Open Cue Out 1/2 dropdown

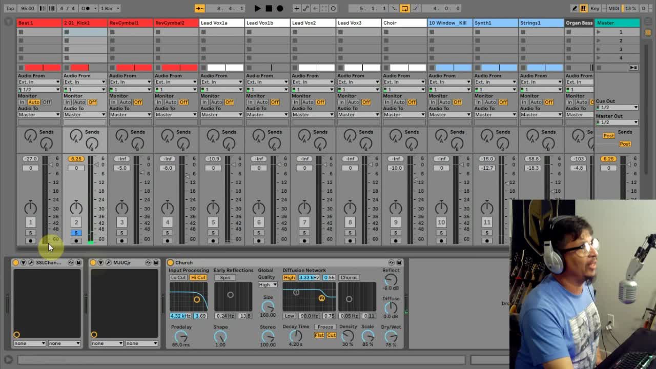(617, 108)
